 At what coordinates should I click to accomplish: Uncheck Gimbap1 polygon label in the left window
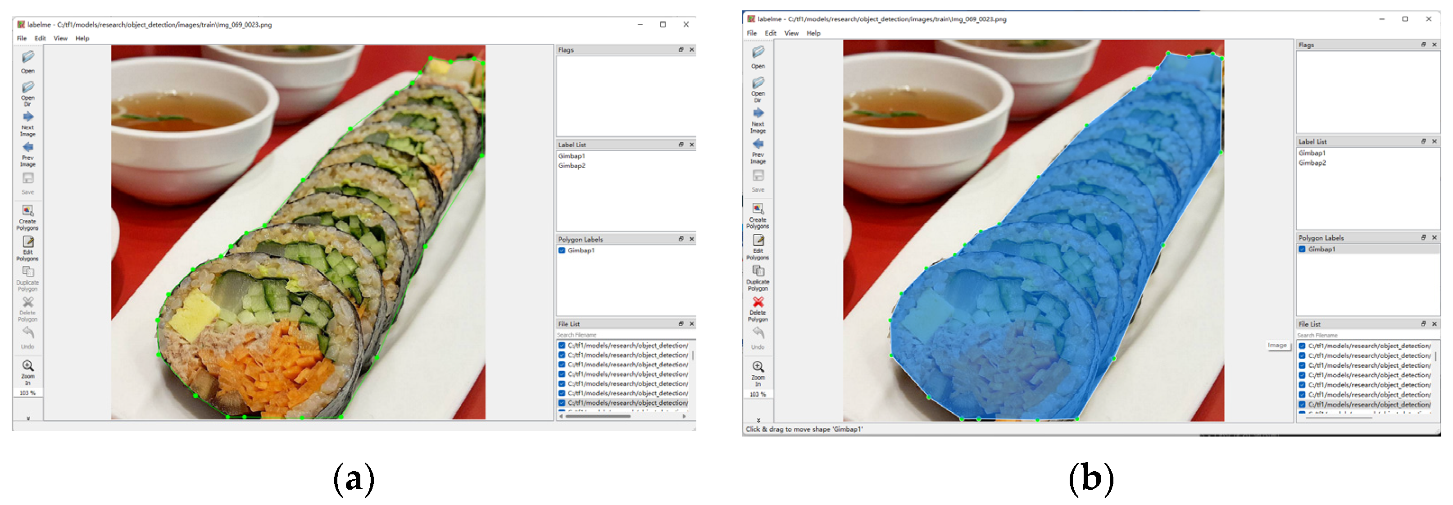click(562, 250)
